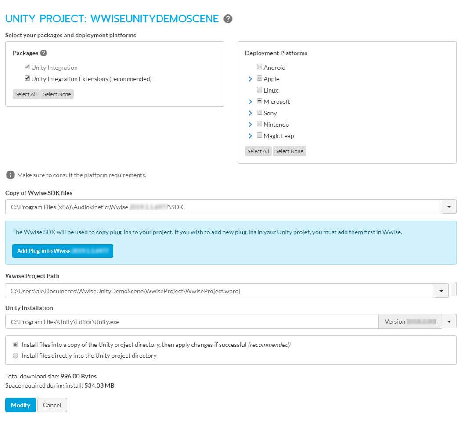
Task: Expand the Apple platform chevron
Action: [250, 79]
